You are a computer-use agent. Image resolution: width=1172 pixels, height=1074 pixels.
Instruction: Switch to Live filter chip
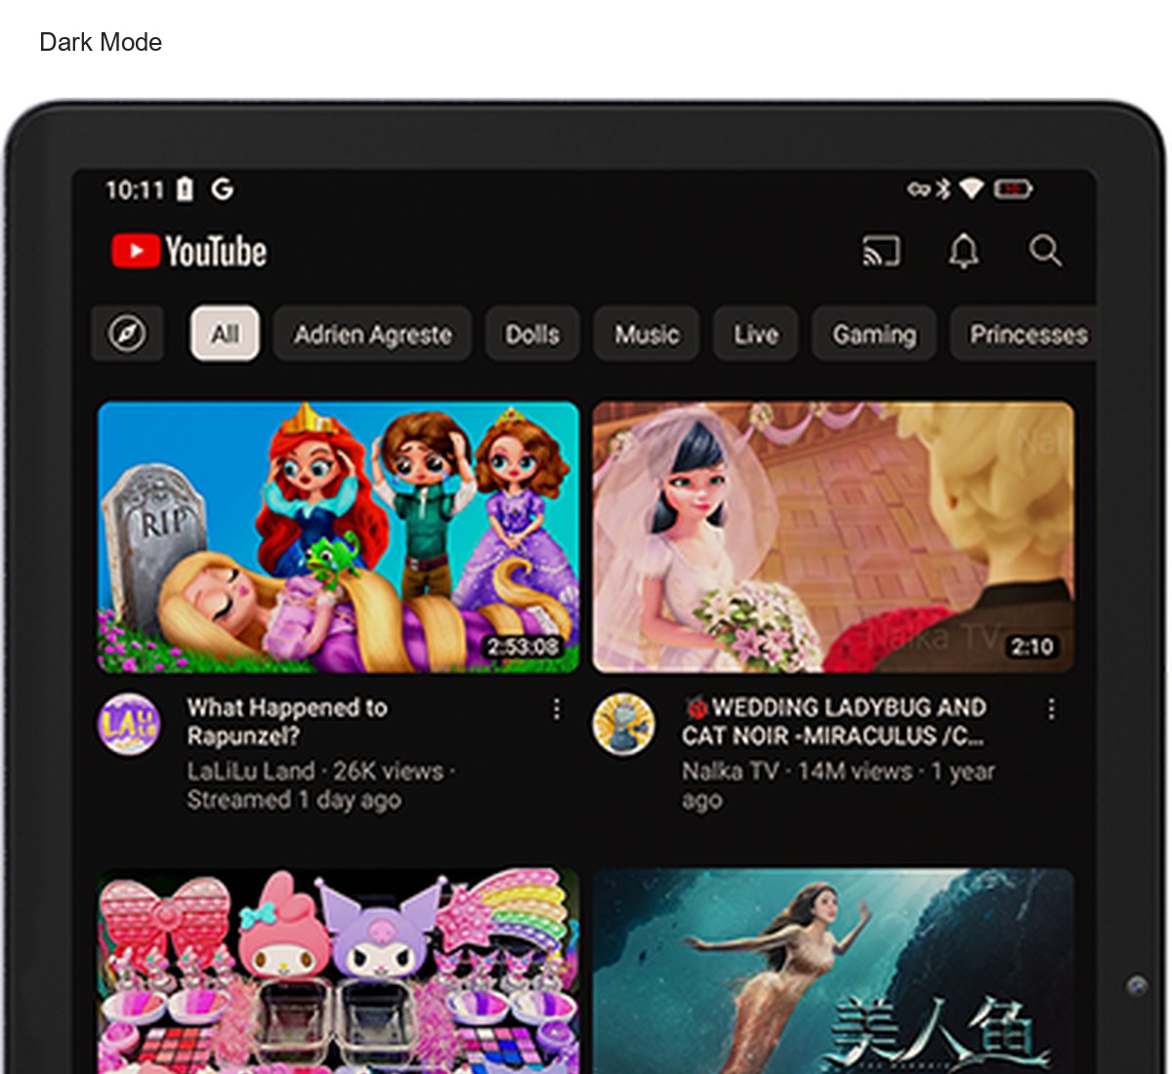click(756, 334)
